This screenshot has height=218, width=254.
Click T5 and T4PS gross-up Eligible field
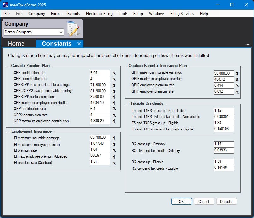coord(224,123)
